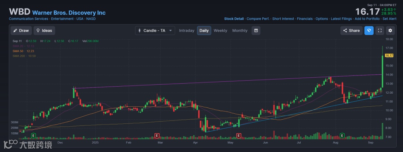
Task: Click the large 16.17 price header
Action: pos(368,12)
